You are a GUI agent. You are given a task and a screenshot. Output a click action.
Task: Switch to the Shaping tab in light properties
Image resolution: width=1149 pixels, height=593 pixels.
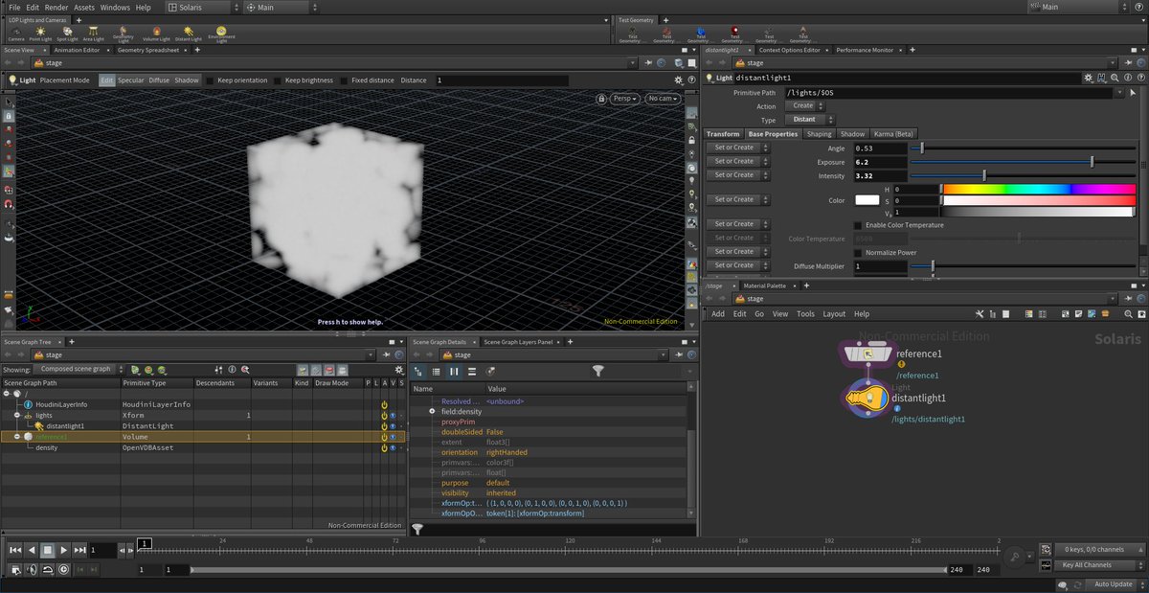click(x=820, y=133)
